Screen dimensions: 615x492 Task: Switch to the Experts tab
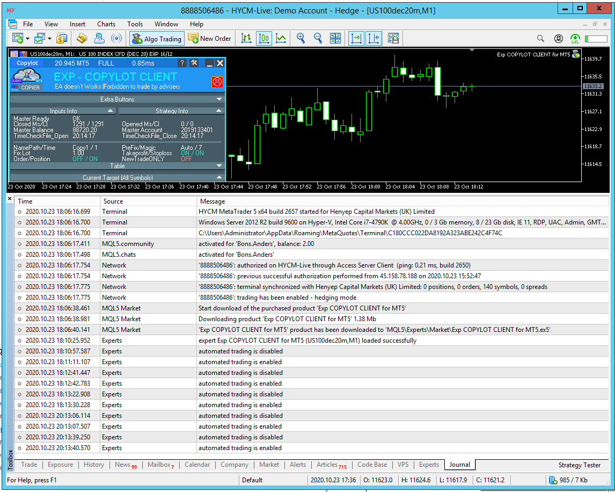(429, 465)
